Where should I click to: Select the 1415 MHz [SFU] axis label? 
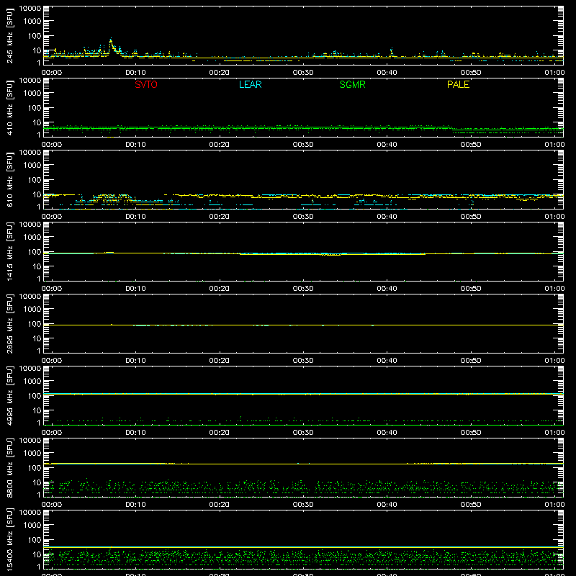[10, 251]
